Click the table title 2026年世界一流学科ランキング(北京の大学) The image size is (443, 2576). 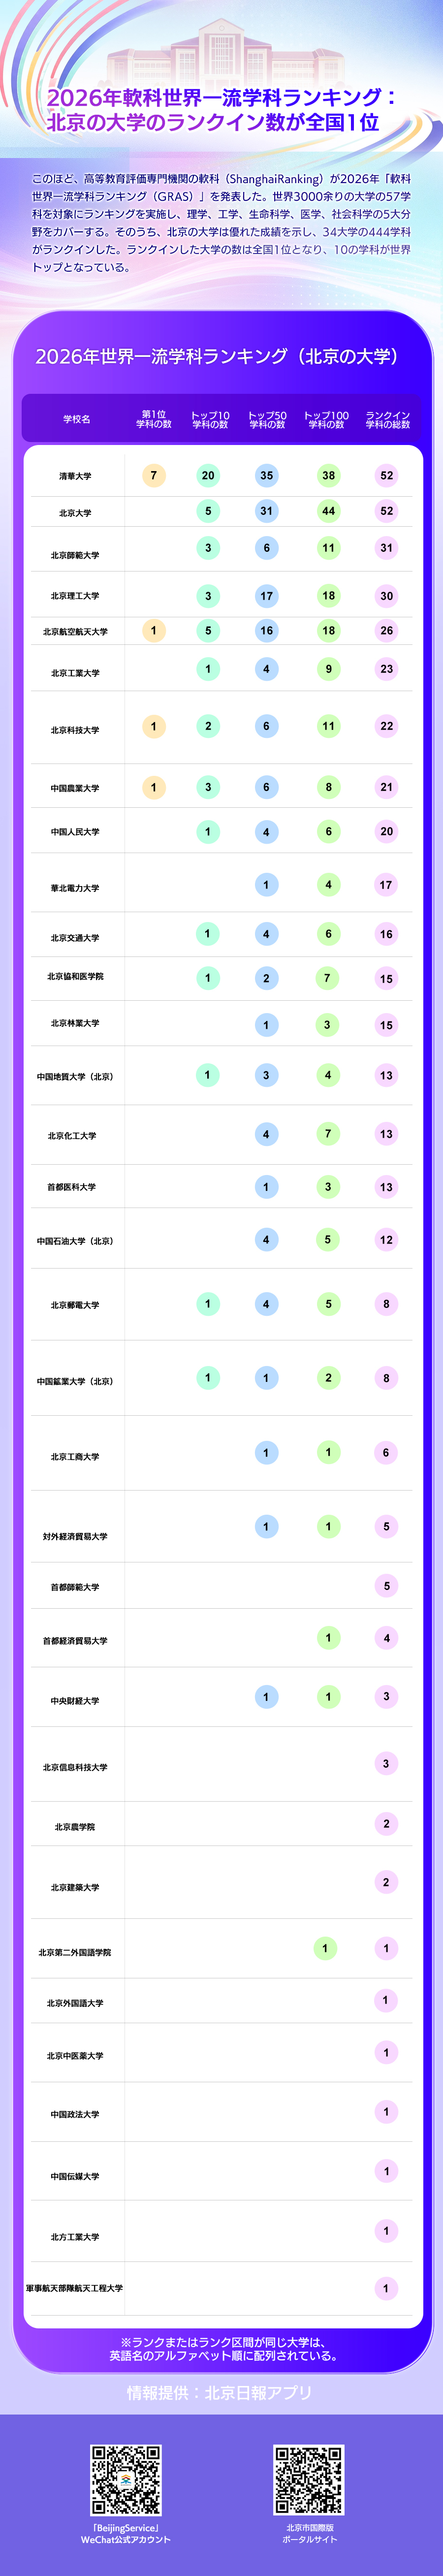click(217, 356)
